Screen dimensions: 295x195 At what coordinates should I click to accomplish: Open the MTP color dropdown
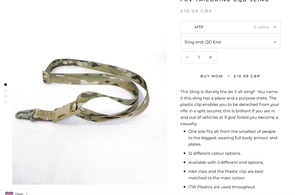[230, 27]
